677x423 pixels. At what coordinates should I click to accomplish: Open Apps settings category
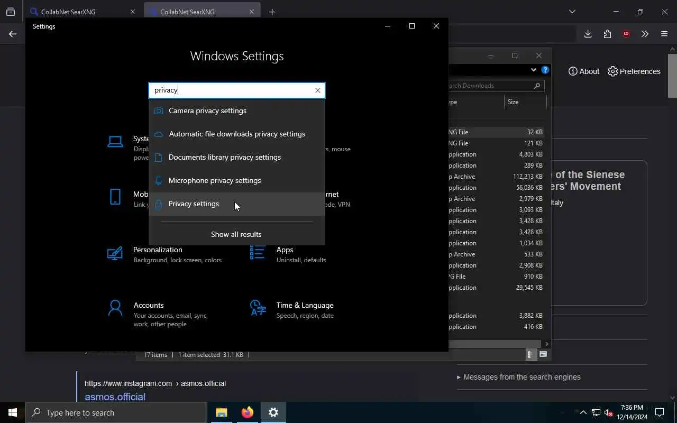click(288, 254)
